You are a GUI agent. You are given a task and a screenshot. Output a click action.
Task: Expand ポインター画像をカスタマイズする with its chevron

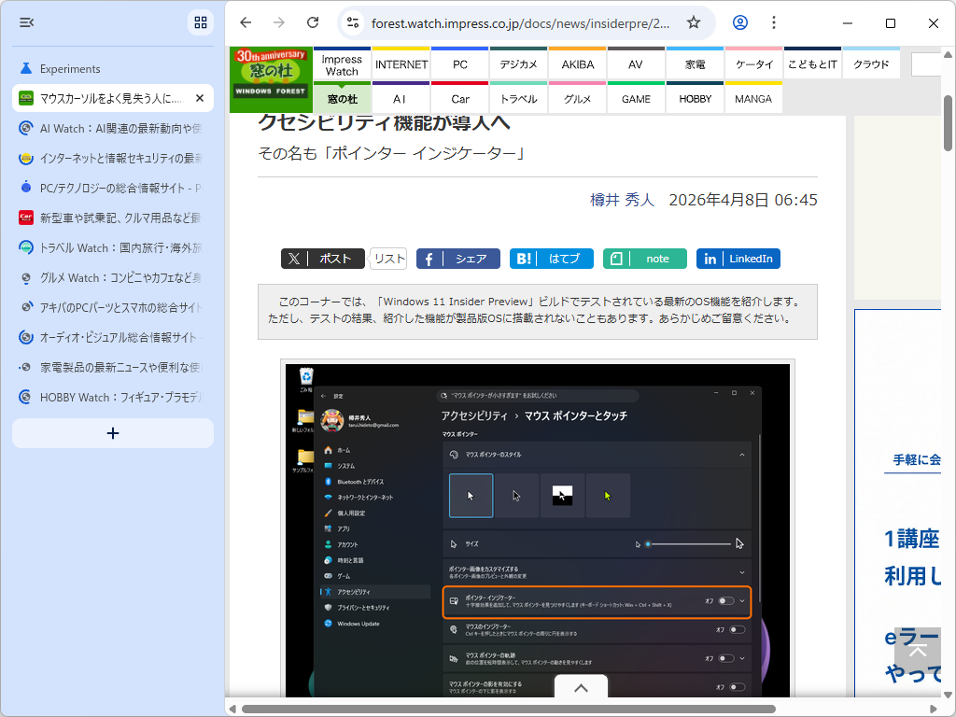coord(742,573)
